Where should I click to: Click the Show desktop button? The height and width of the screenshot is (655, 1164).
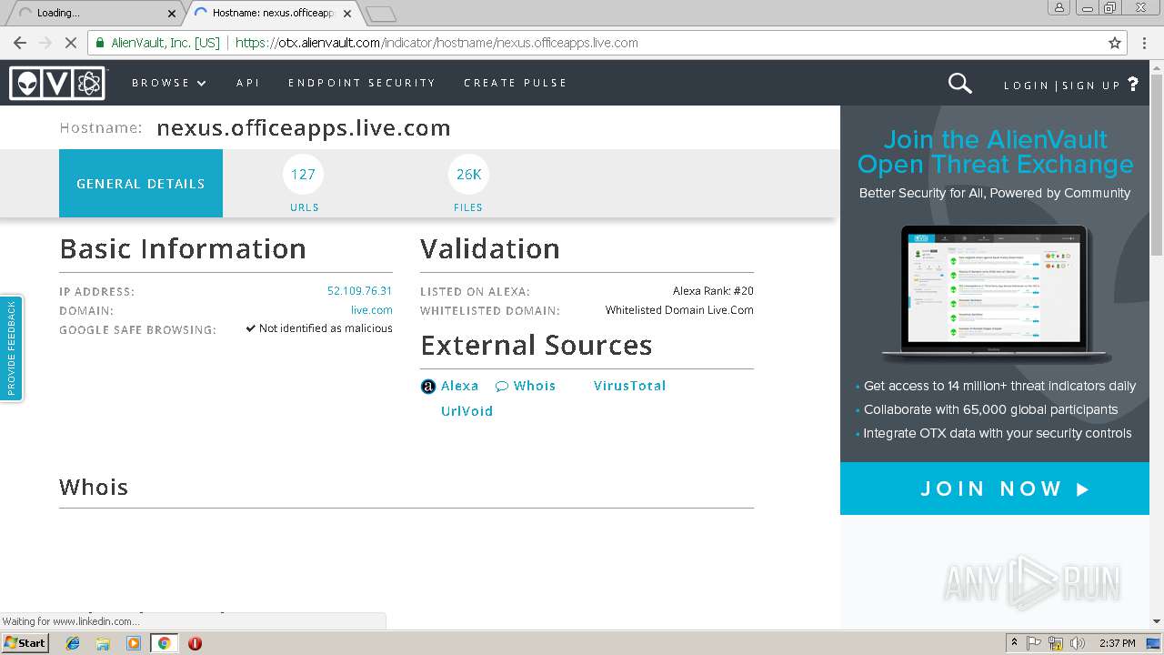point(1154,643)
